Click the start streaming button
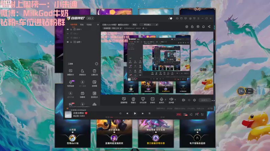The width and height of the screenshot is (270, 151). (x=205, y=100)
